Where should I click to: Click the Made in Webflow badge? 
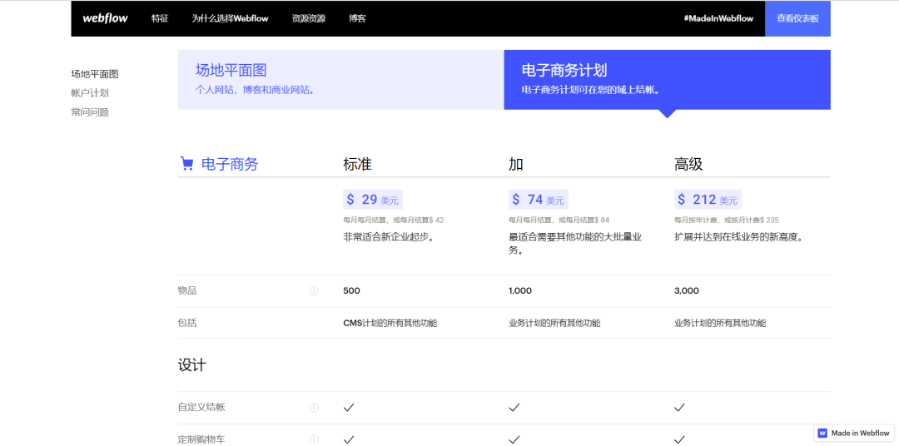854,433
